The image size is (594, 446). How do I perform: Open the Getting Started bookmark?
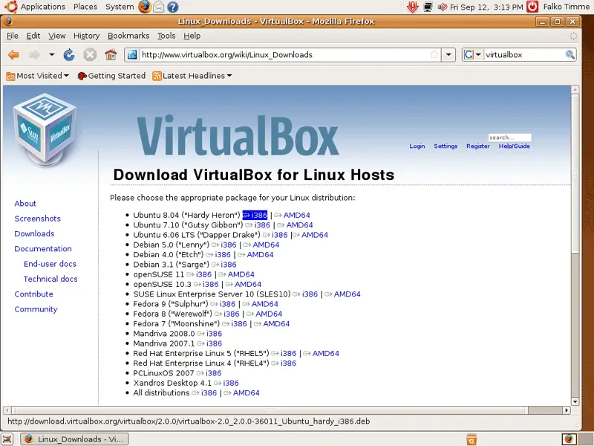111,76
